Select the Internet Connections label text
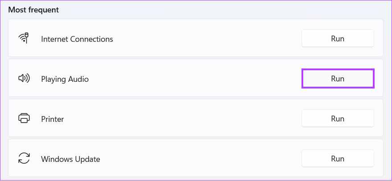Viewport: 392px width, 181px height. [77, 39]
